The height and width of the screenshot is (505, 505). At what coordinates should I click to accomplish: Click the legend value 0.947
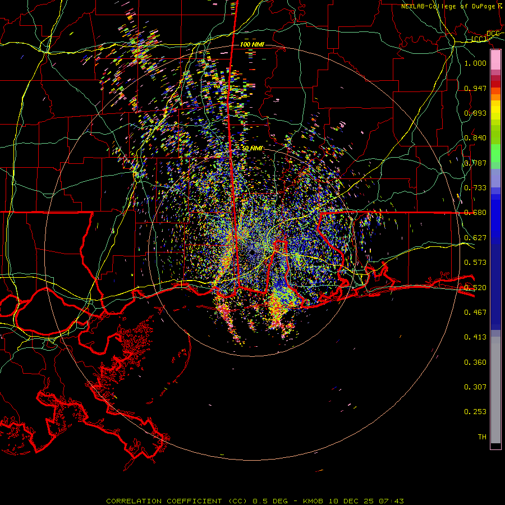(x=475, y=88)
